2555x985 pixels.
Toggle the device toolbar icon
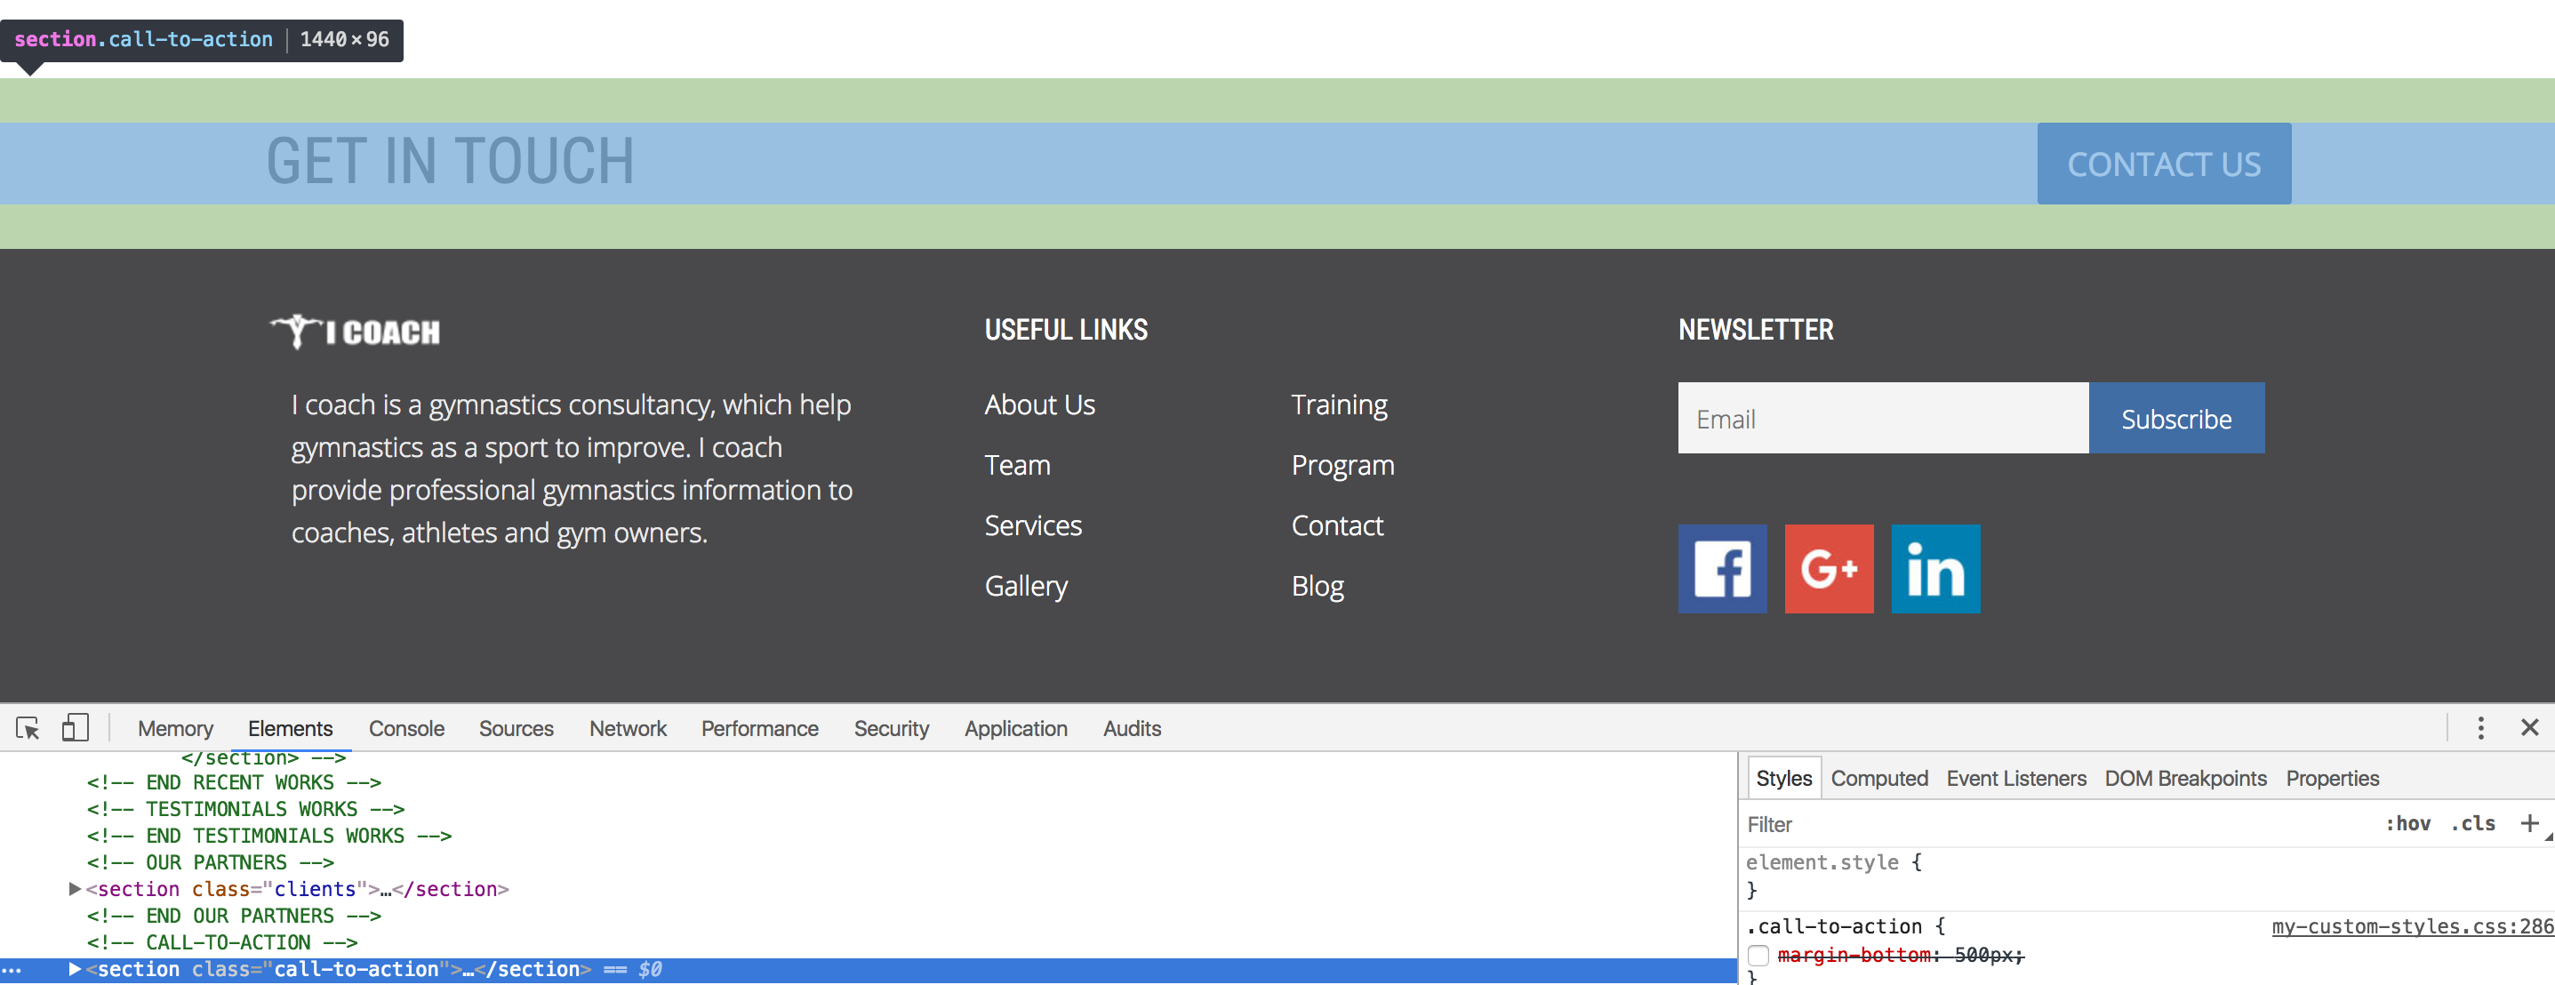tap(76, 728)
